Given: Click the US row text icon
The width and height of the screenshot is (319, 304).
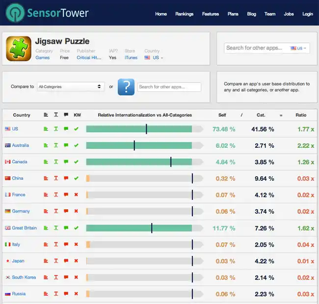Looking at the screenshot, I should tap(56, 129).
